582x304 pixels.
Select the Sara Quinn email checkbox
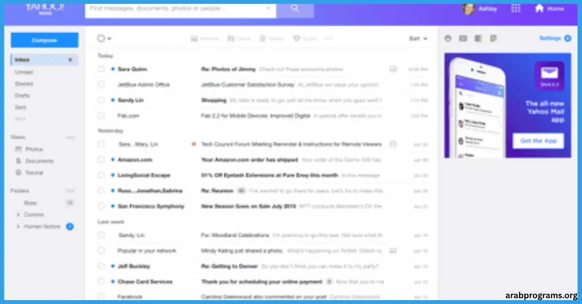101,69
